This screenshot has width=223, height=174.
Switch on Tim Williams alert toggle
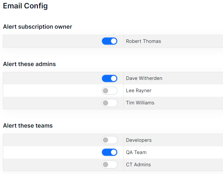(x=110, y=103)
